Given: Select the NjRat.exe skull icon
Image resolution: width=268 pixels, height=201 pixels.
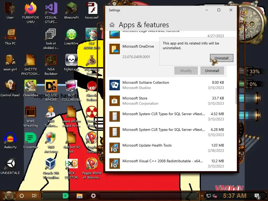Looking at the screenshot, I should coord(71,63).
